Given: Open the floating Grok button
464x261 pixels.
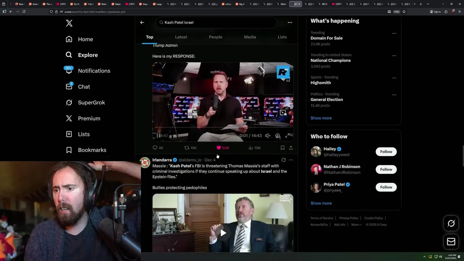Looking at the screenshot, I should coord(451,224).
